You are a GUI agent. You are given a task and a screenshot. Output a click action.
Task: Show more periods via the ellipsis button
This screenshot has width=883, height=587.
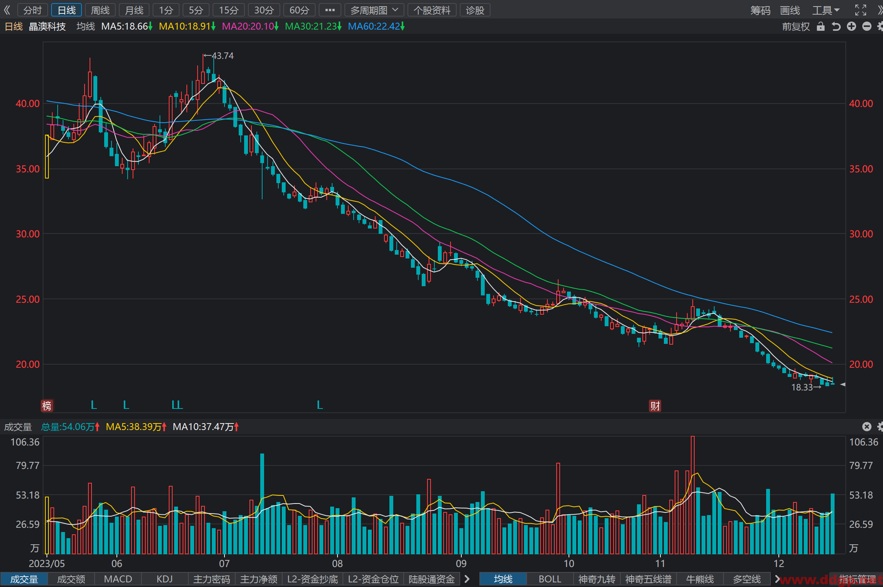[330, 10]
